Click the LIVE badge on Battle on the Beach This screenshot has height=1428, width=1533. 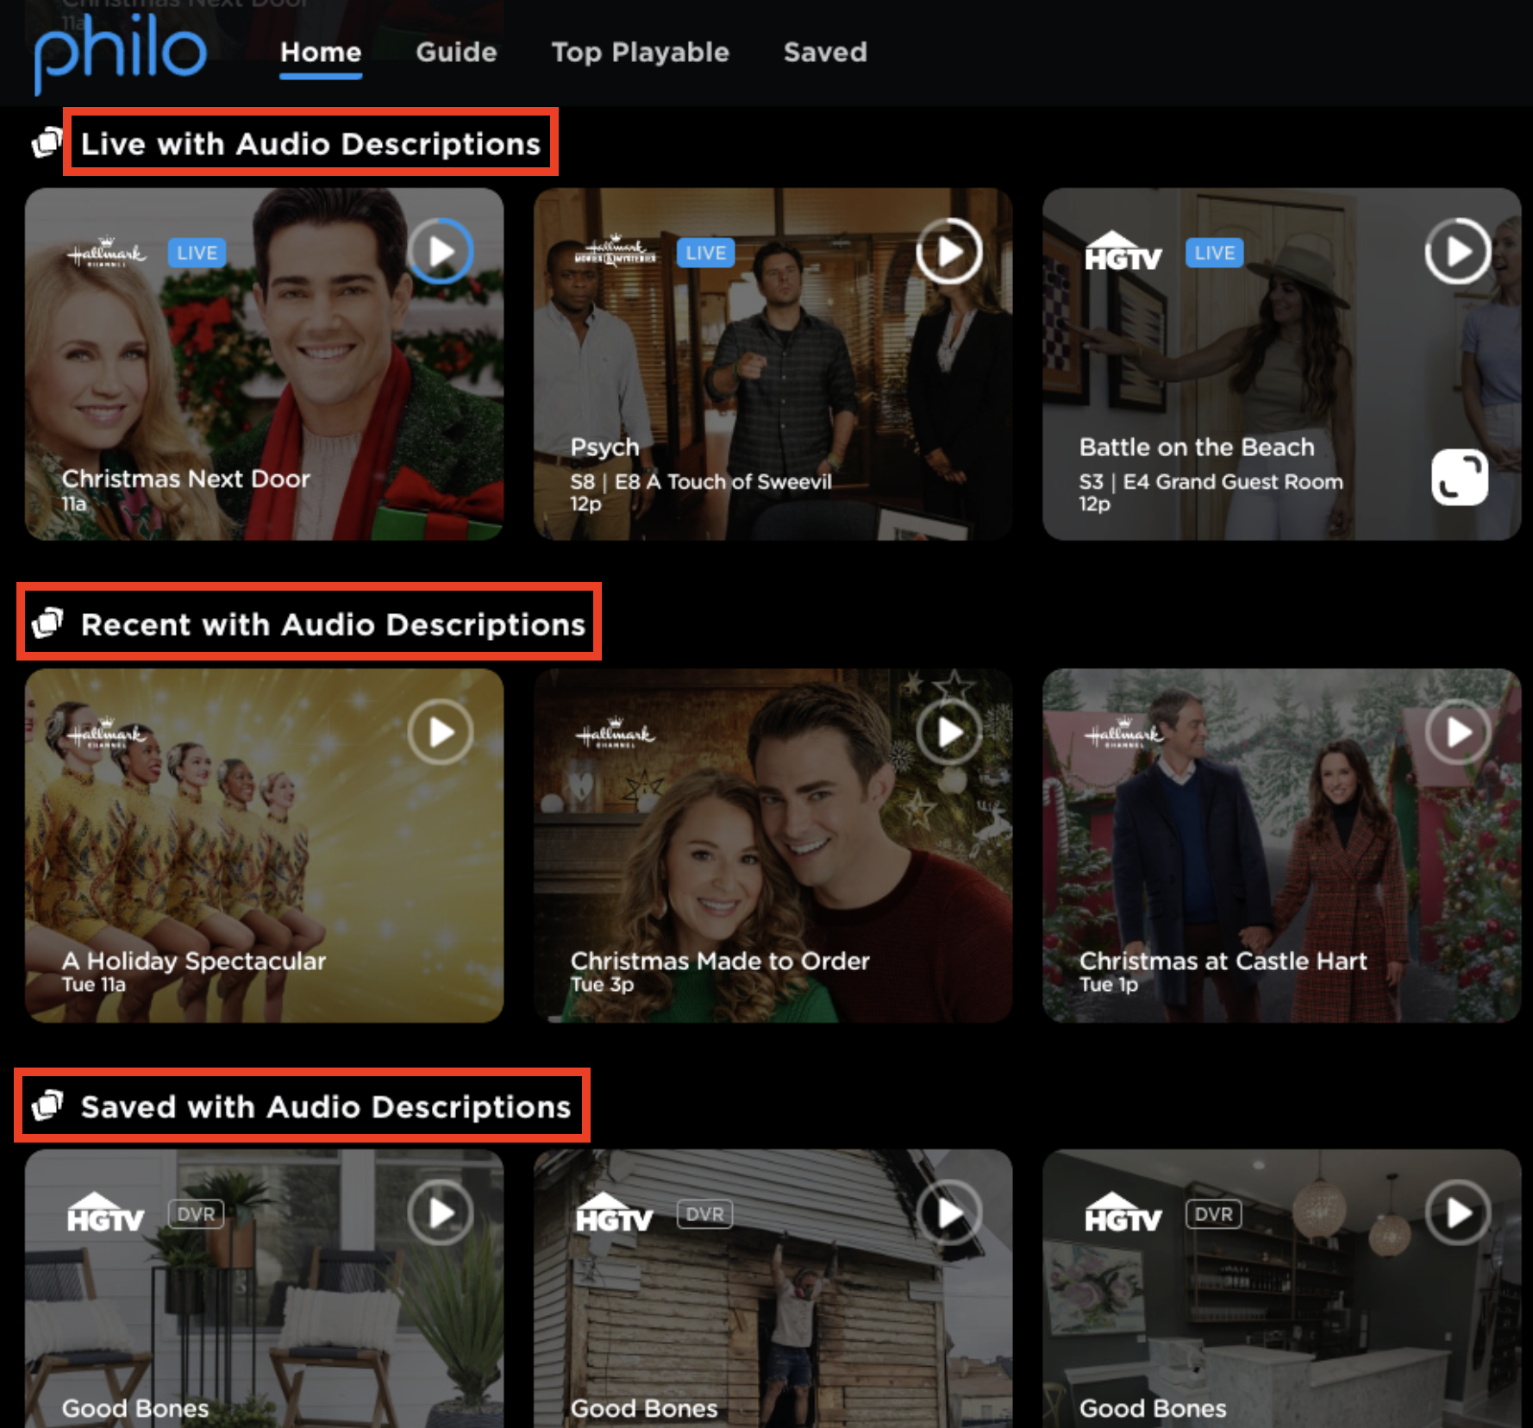(1214, 253)
